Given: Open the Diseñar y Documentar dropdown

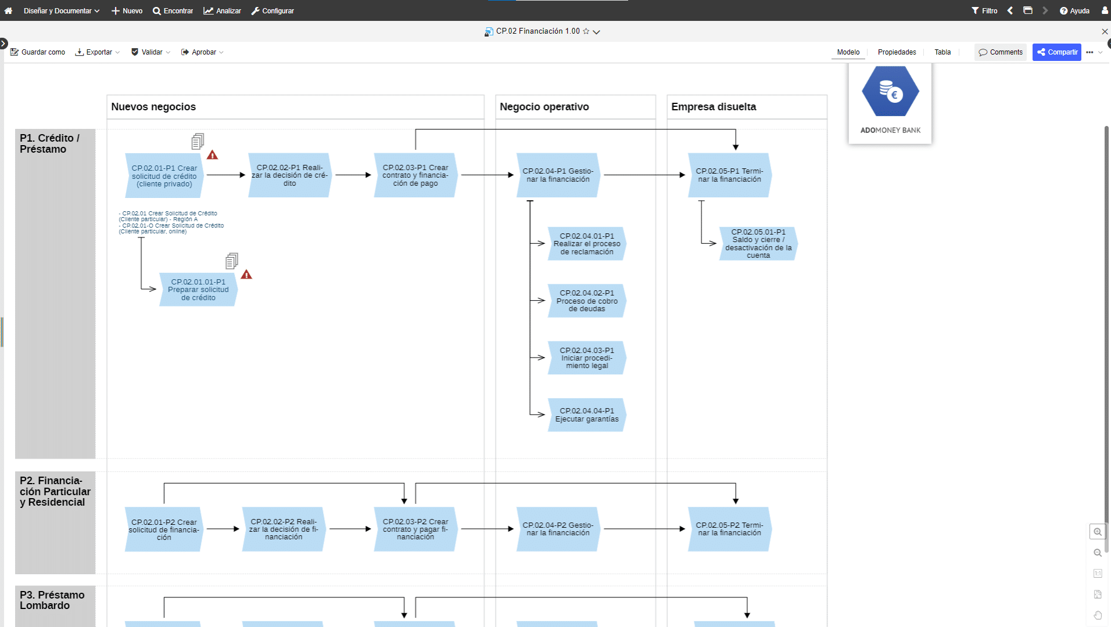Looking at the screenshot, I should coord(62,10).
